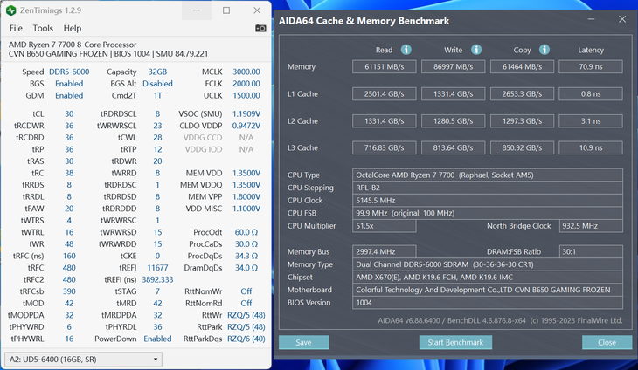Image resolution: width=638 pixels, height=370 pixels.
Task: Click the CPU Multiplier field 51.5x
Action: tap(384, 226)
